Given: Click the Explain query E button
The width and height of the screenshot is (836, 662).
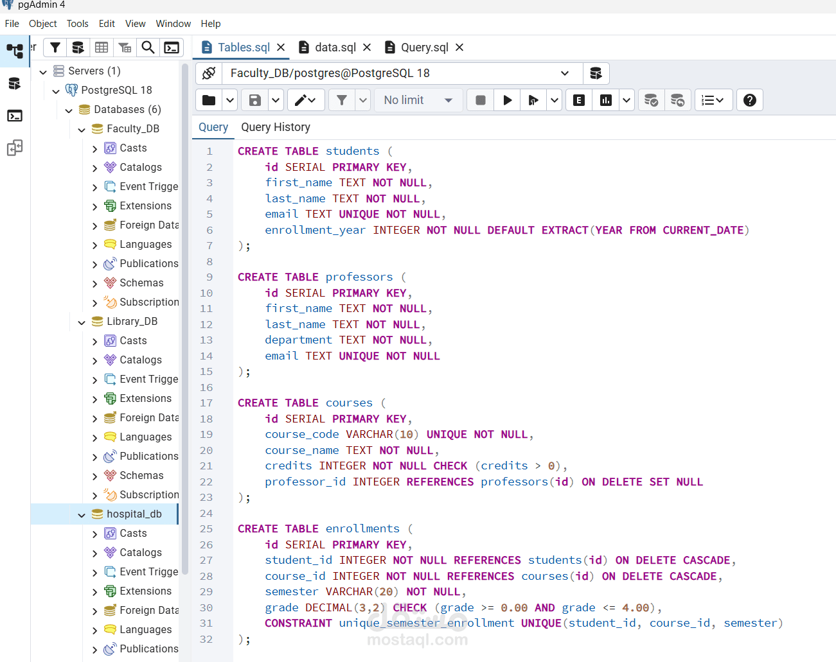Looking at the screenshot, I should [579, 100].
